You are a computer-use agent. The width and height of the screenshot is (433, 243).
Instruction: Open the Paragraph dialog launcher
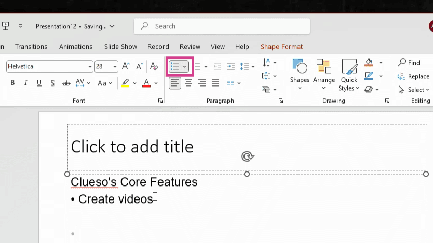(281, 101)
